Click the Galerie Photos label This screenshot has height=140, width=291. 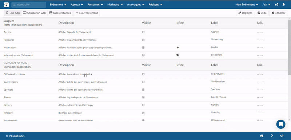218,97
